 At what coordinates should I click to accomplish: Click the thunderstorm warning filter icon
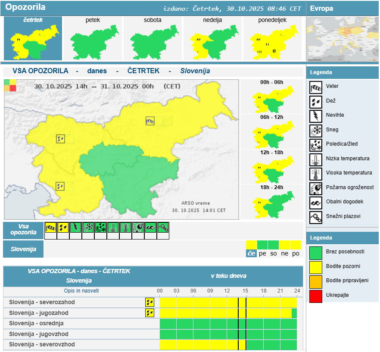(76, 228)
